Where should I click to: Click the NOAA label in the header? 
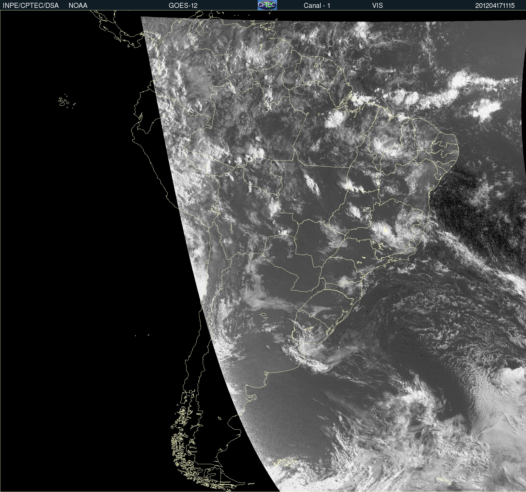pos(78,6)
